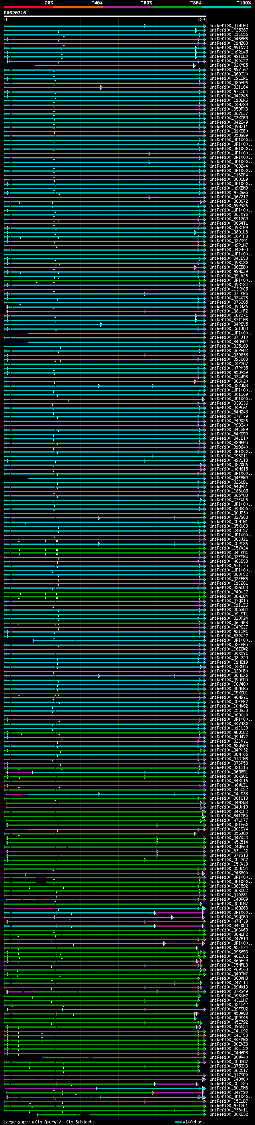This screenshot has height=1125, width=255.
Task: Click label UniRef100_A9LST1
Action: click(x=229, y=614)
